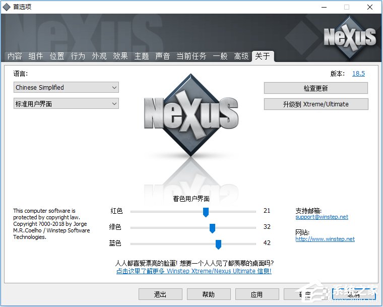Adjust the 蓝色 slider thumb
Image resolution: width=383 pixels, height=307 pixels.
218,244
